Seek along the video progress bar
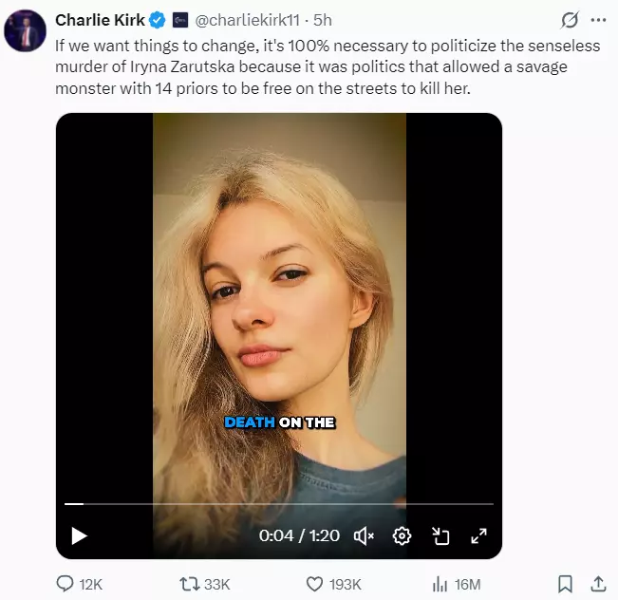This screenshot has width=618, height=600. (x=279, y=504)
